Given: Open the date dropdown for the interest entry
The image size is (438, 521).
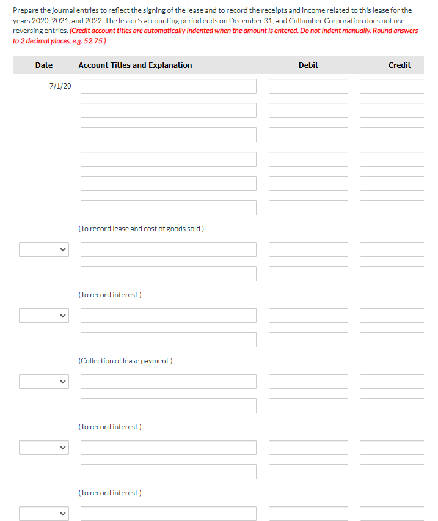Looking at the screenshot, I should point(43,249).
